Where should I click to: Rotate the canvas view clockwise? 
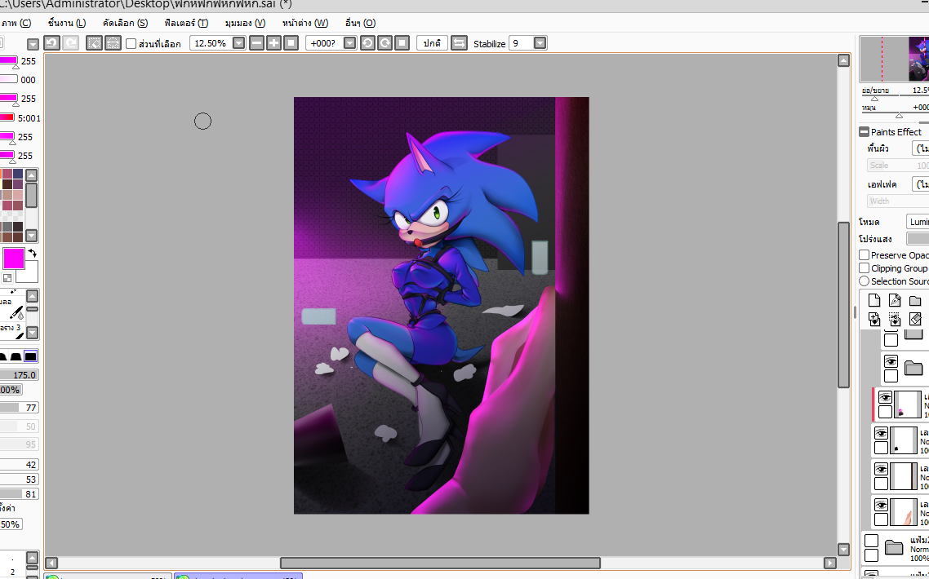[x=384, y=43]
